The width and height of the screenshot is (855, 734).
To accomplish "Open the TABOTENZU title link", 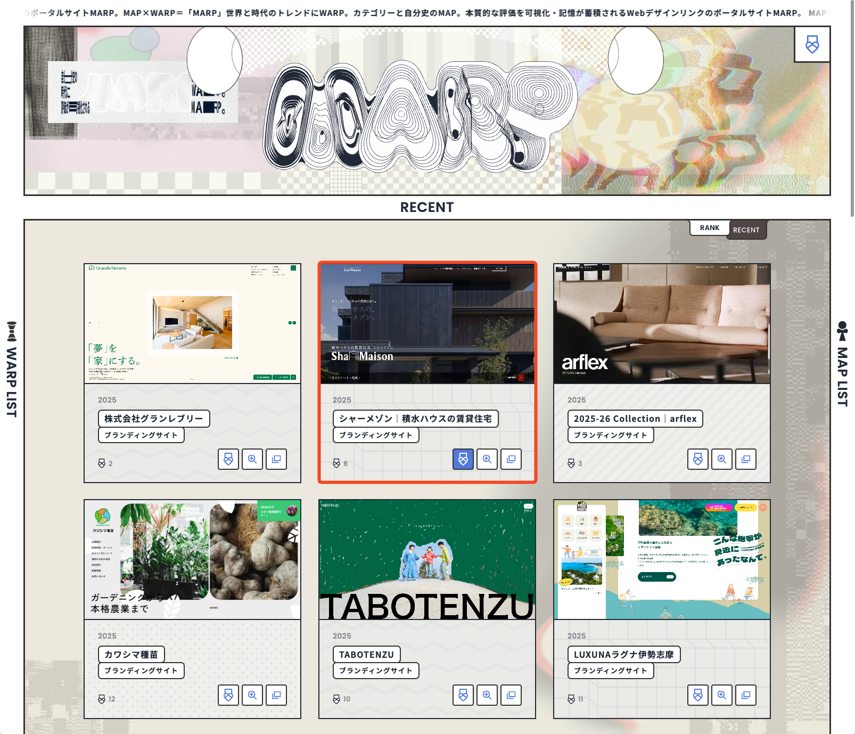I will pos(367,655).
